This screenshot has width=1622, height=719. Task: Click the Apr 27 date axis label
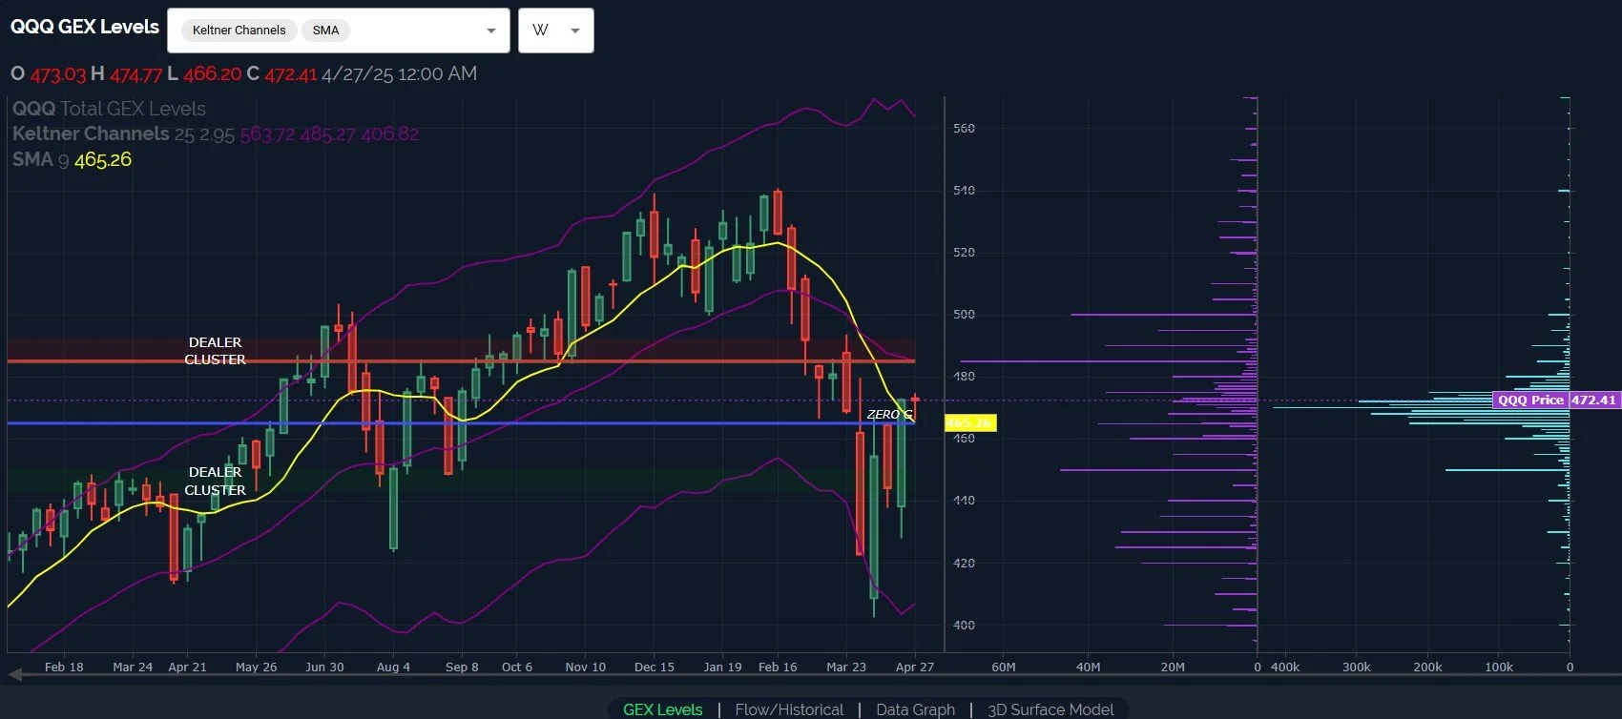[914, 667]
